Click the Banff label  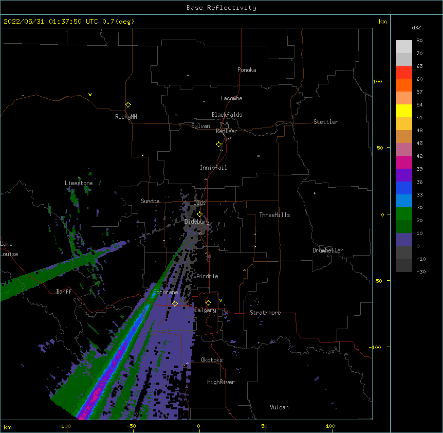coord(64,292)
